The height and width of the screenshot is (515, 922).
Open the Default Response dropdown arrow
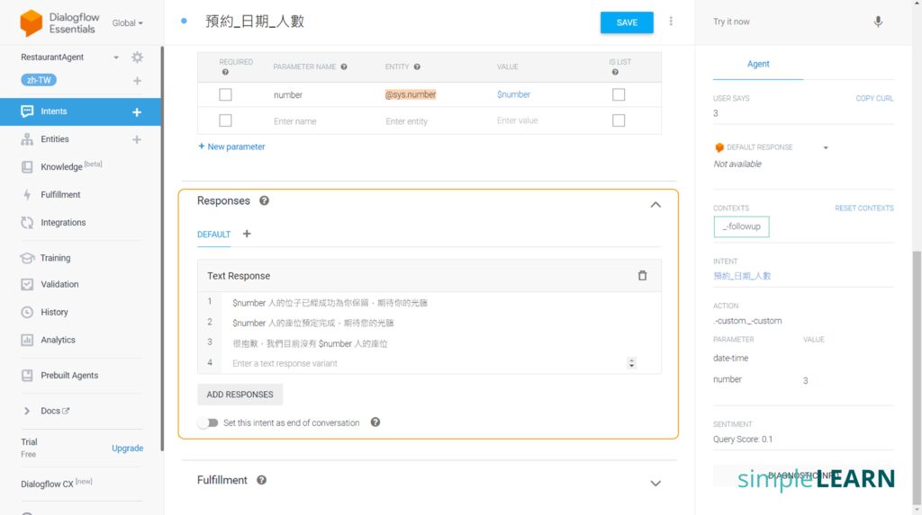[826, 147]
